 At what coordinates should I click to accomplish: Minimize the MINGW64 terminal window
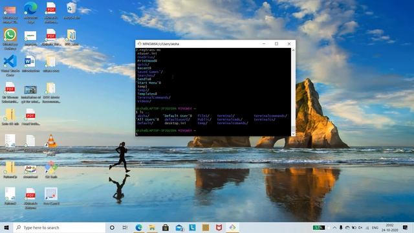264,44
